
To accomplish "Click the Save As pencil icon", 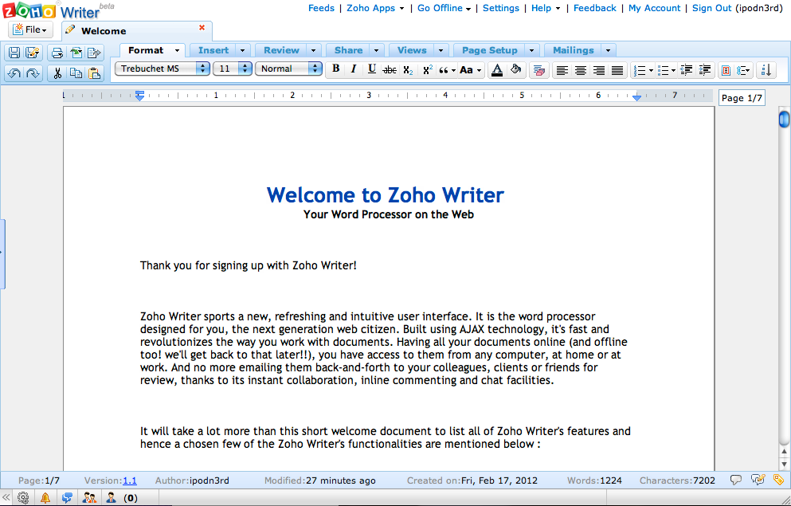I will 33,53.
